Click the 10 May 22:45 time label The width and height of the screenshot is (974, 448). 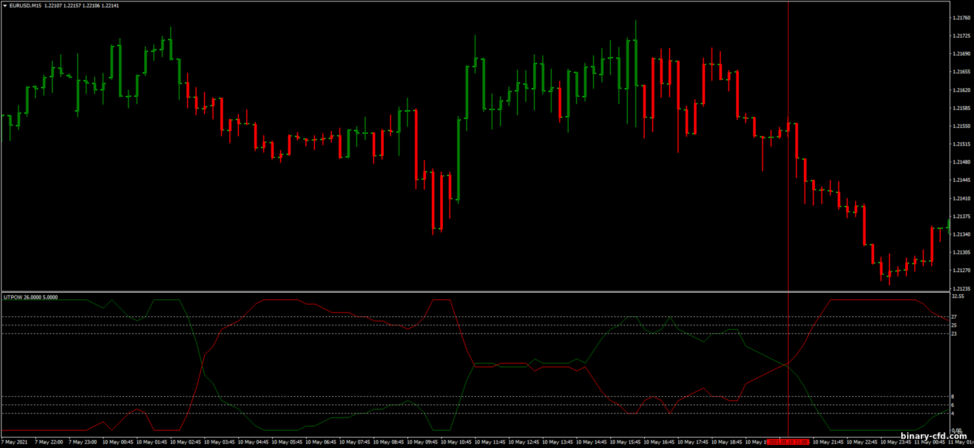[862, 442]
